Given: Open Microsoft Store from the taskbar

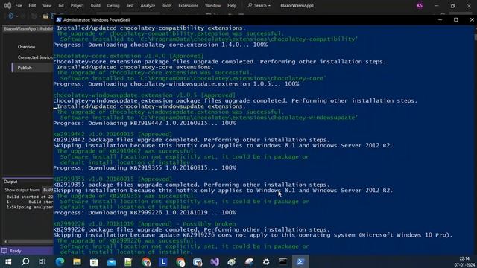Looking at the screenshot, I should click(94, 261).
